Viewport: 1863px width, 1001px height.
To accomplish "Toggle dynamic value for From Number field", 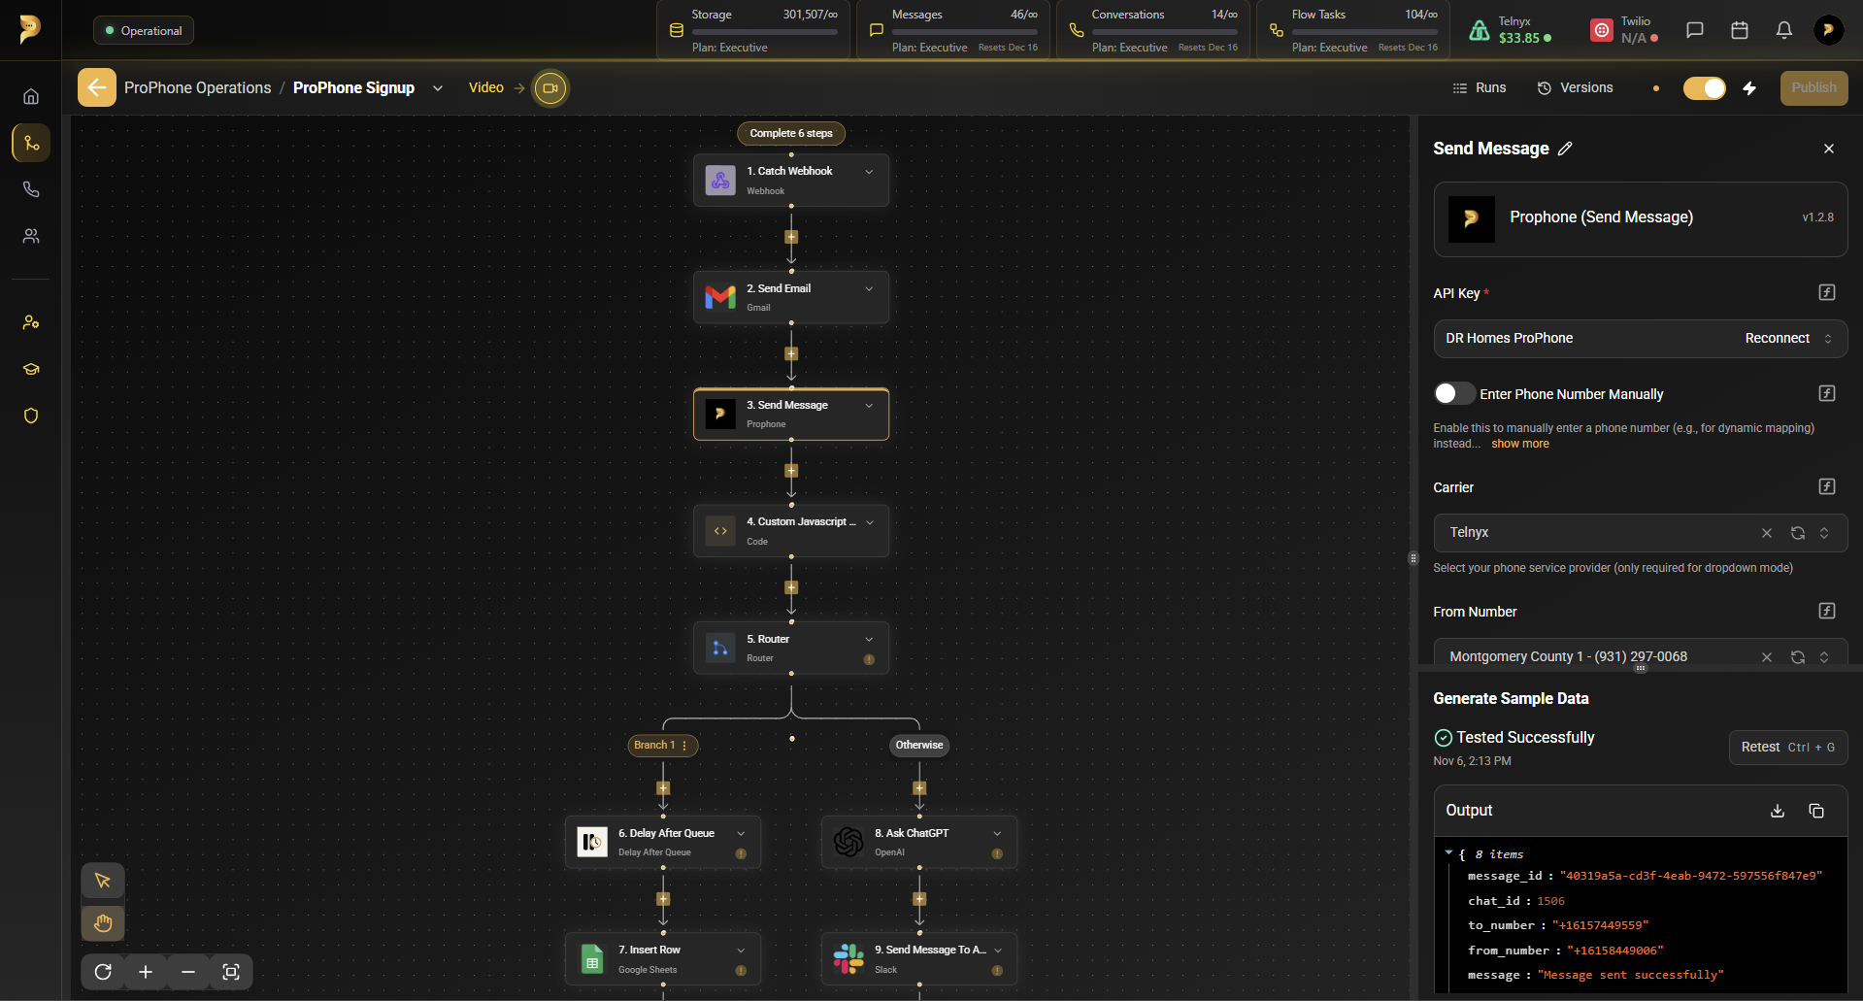I will pyautogui.click(x=1827, y=611).
